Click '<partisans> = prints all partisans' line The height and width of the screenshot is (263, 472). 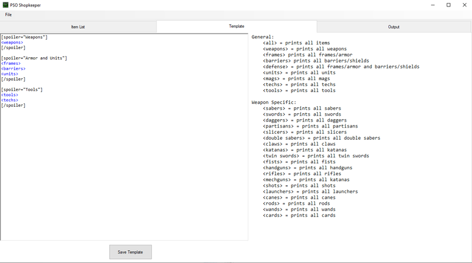click(310, 126)
